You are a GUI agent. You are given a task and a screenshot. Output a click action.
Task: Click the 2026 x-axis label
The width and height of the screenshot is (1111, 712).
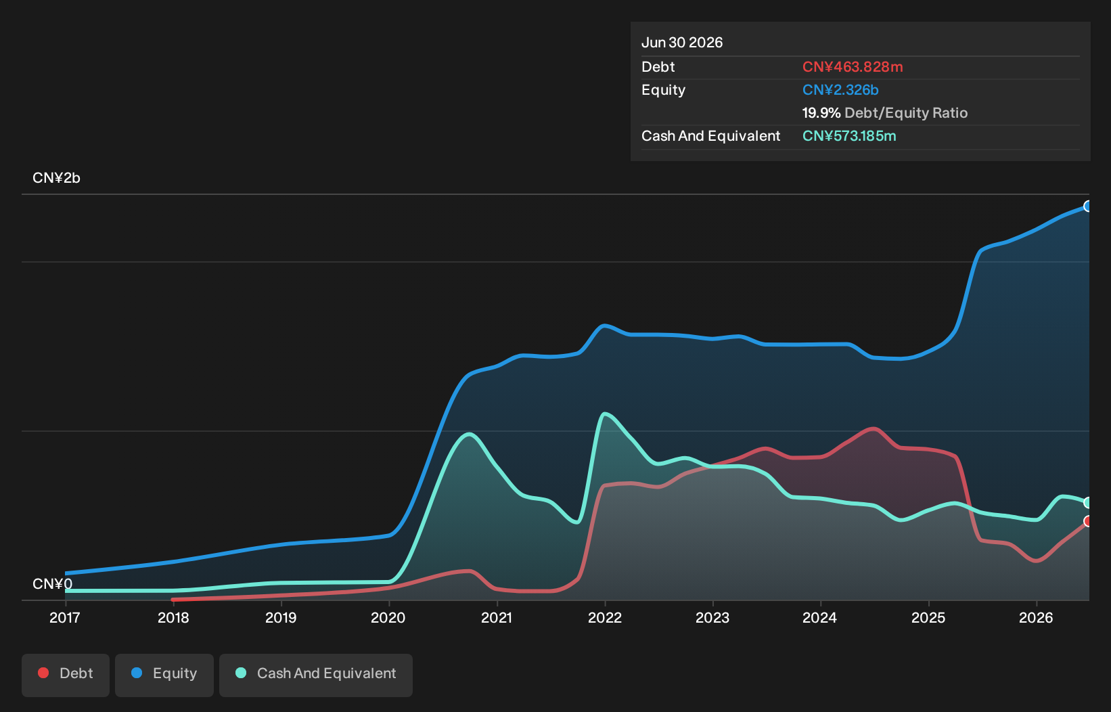1037,617
